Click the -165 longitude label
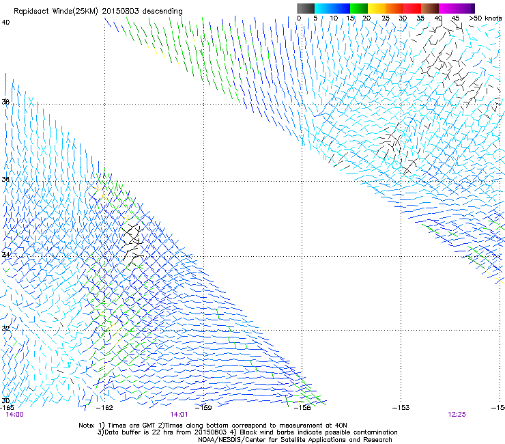 (7, 408)
